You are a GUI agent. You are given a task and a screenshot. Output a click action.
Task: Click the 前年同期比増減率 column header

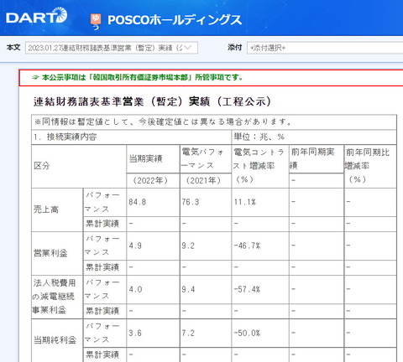pyautogui.click(x=370, y=166)
